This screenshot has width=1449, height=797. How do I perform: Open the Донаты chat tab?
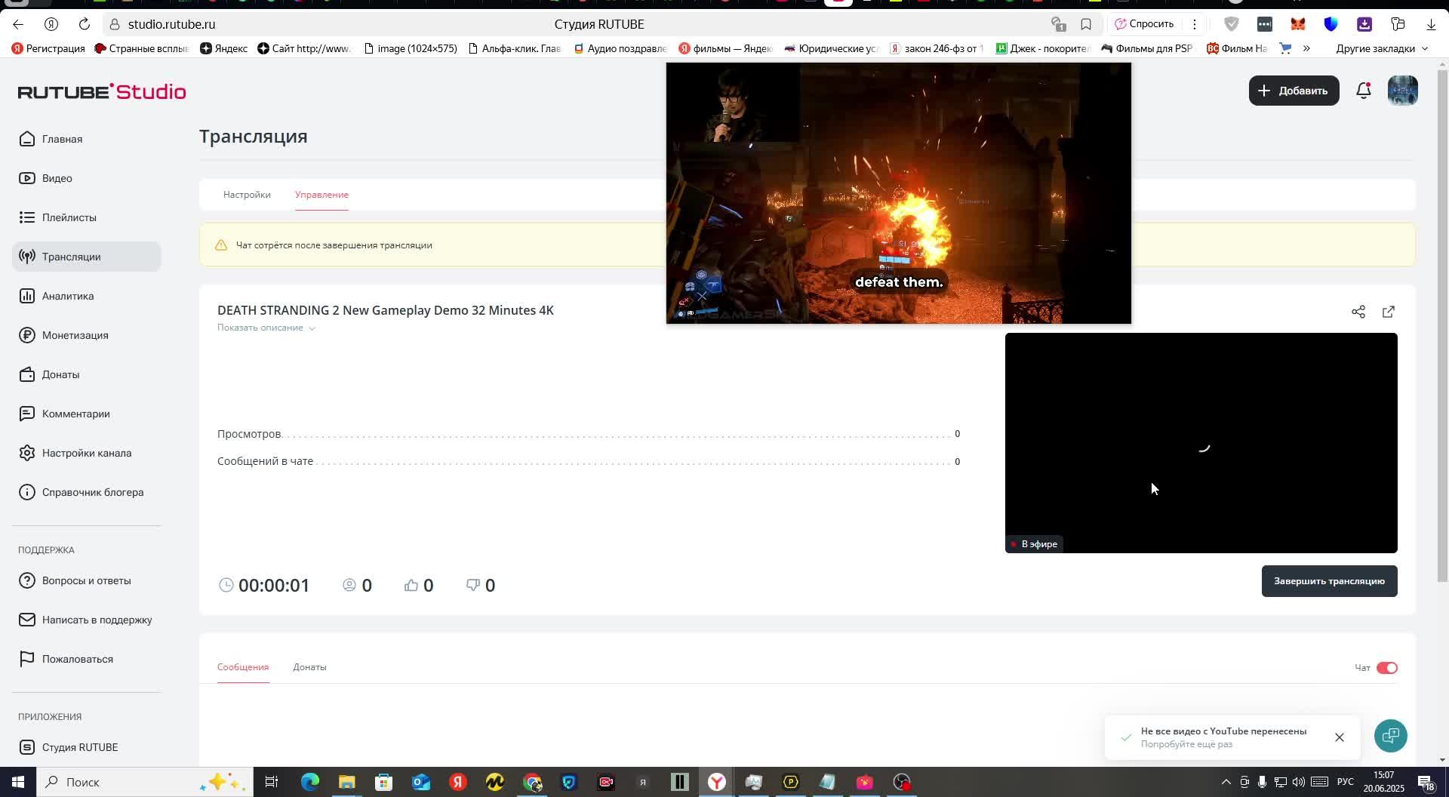tap(309, 667)
